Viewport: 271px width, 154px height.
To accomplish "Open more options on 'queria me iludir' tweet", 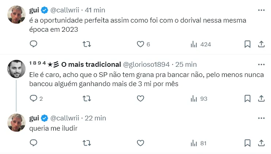I will tap(261, 118).
